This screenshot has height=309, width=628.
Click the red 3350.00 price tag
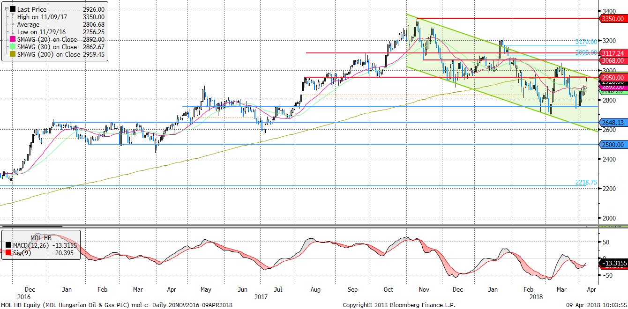[x=613, y=18]
